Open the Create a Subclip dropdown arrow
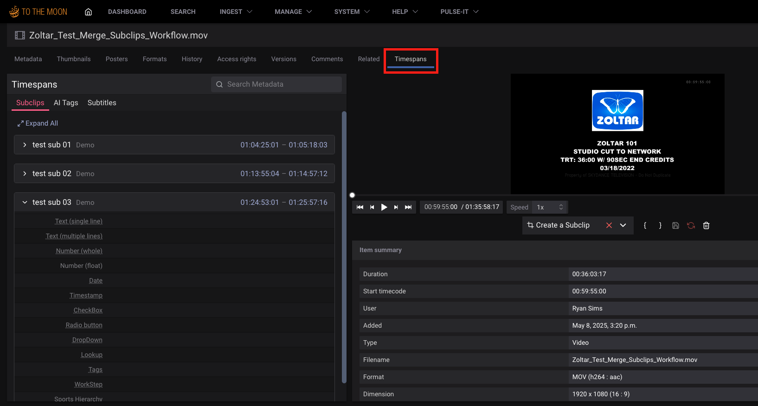 pyautogui.click(x=623, y=225)
